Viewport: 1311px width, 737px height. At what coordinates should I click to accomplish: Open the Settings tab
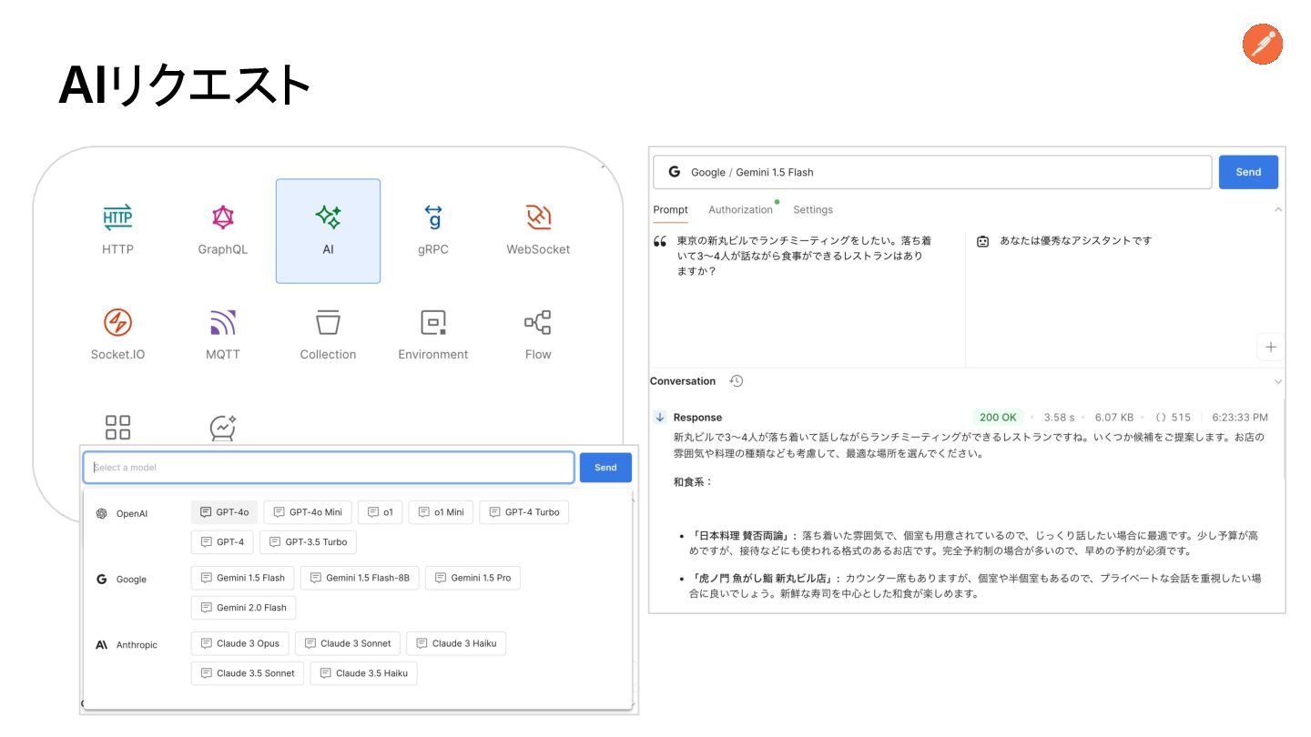[x=813, y=209]
